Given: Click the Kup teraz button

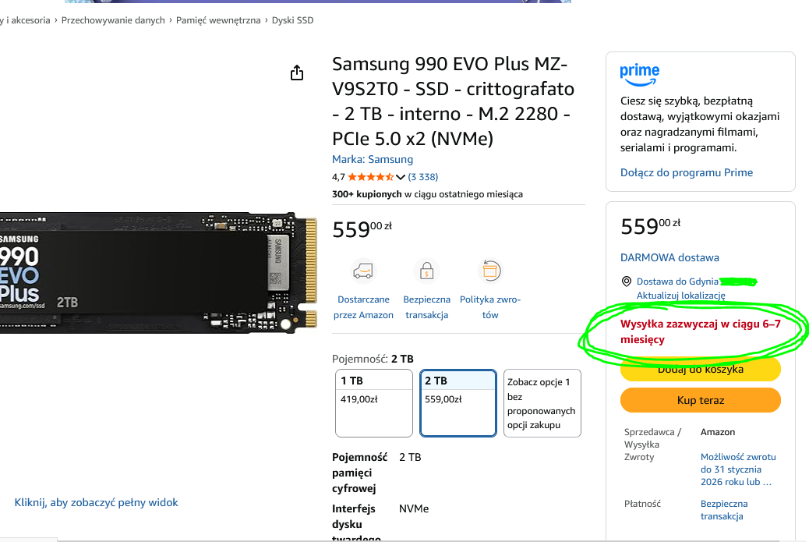Looking at the screenshot, I should point(700,400).
